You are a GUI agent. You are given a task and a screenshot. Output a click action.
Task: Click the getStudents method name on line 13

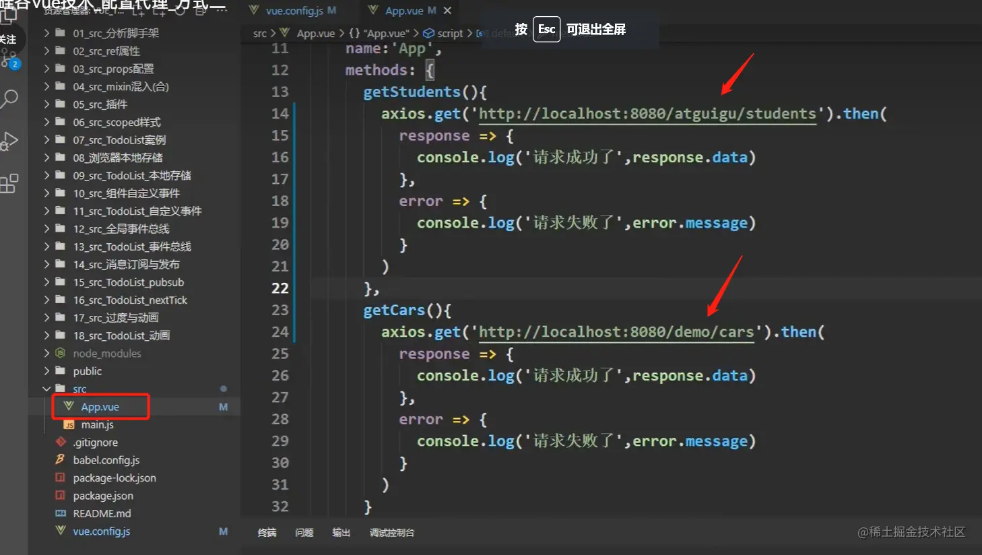(412, 92)
